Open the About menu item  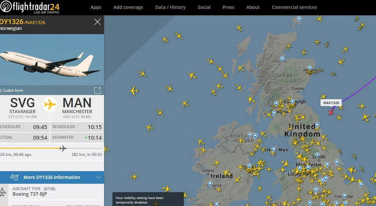tap(253, 7)
